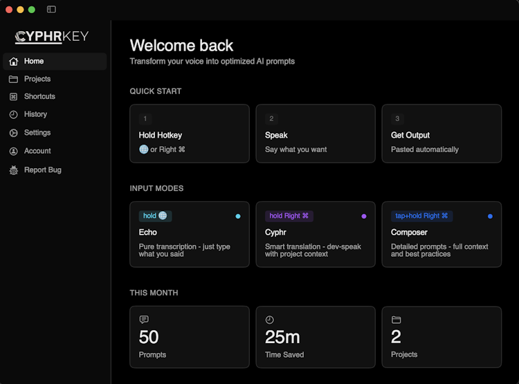Viewport: 519px width, 384px height.
Task: Select the Cyphr input mode card
Action: pos(316,235)
